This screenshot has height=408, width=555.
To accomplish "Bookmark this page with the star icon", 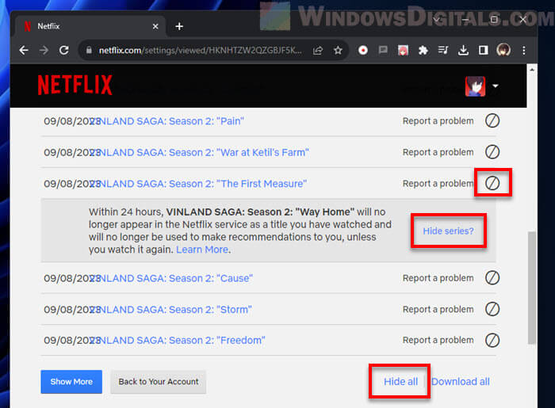I will 338,50.
